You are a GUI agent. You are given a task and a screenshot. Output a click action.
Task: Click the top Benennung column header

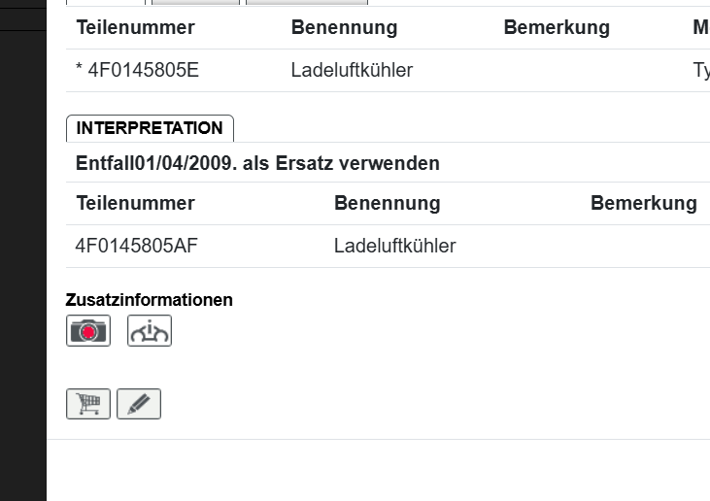[344, 28]
